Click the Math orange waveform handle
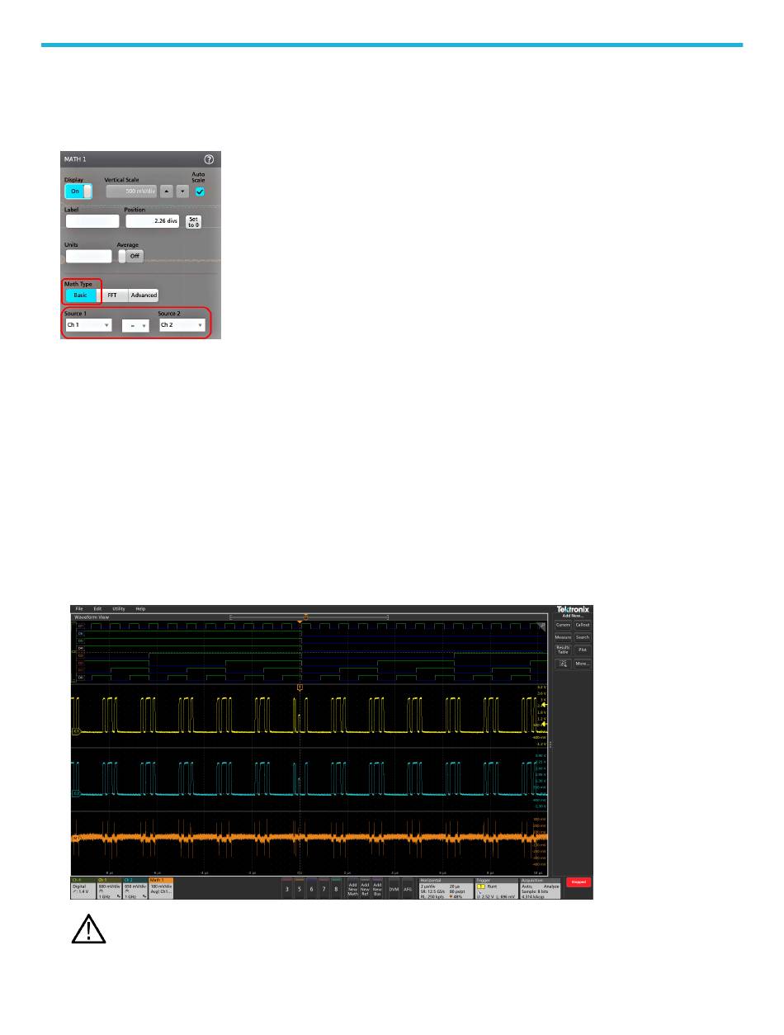Viewport: 784px width, 1035px height. coord(75,839)
